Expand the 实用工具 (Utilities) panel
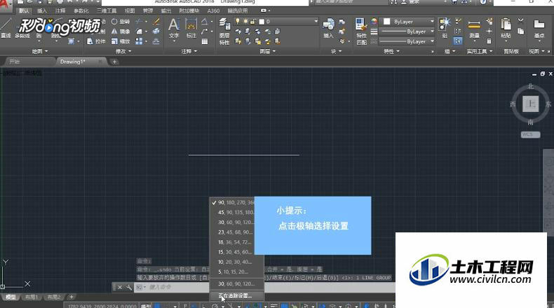This screenshot has width=554, height=308. 480,51
